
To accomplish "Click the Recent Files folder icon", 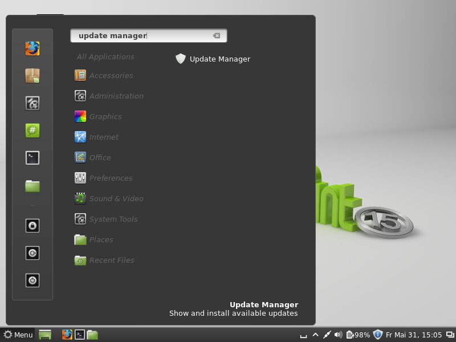I will (80, 260).
